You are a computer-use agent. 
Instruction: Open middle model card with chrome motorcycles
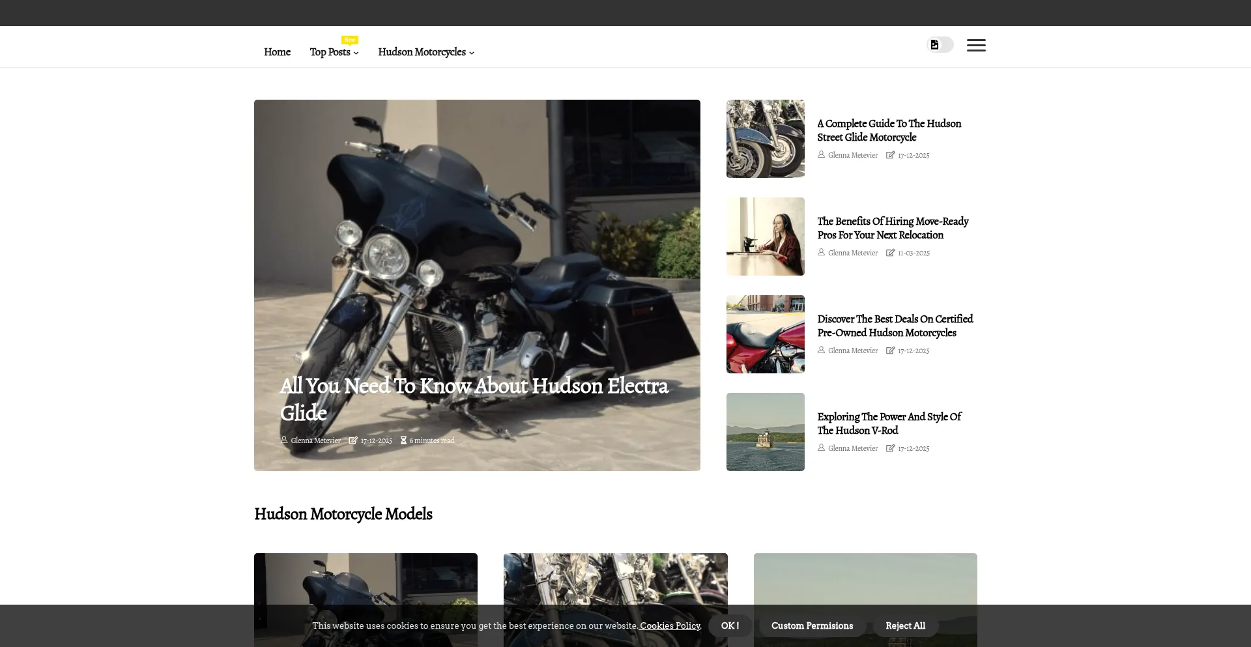click(616, 579)
